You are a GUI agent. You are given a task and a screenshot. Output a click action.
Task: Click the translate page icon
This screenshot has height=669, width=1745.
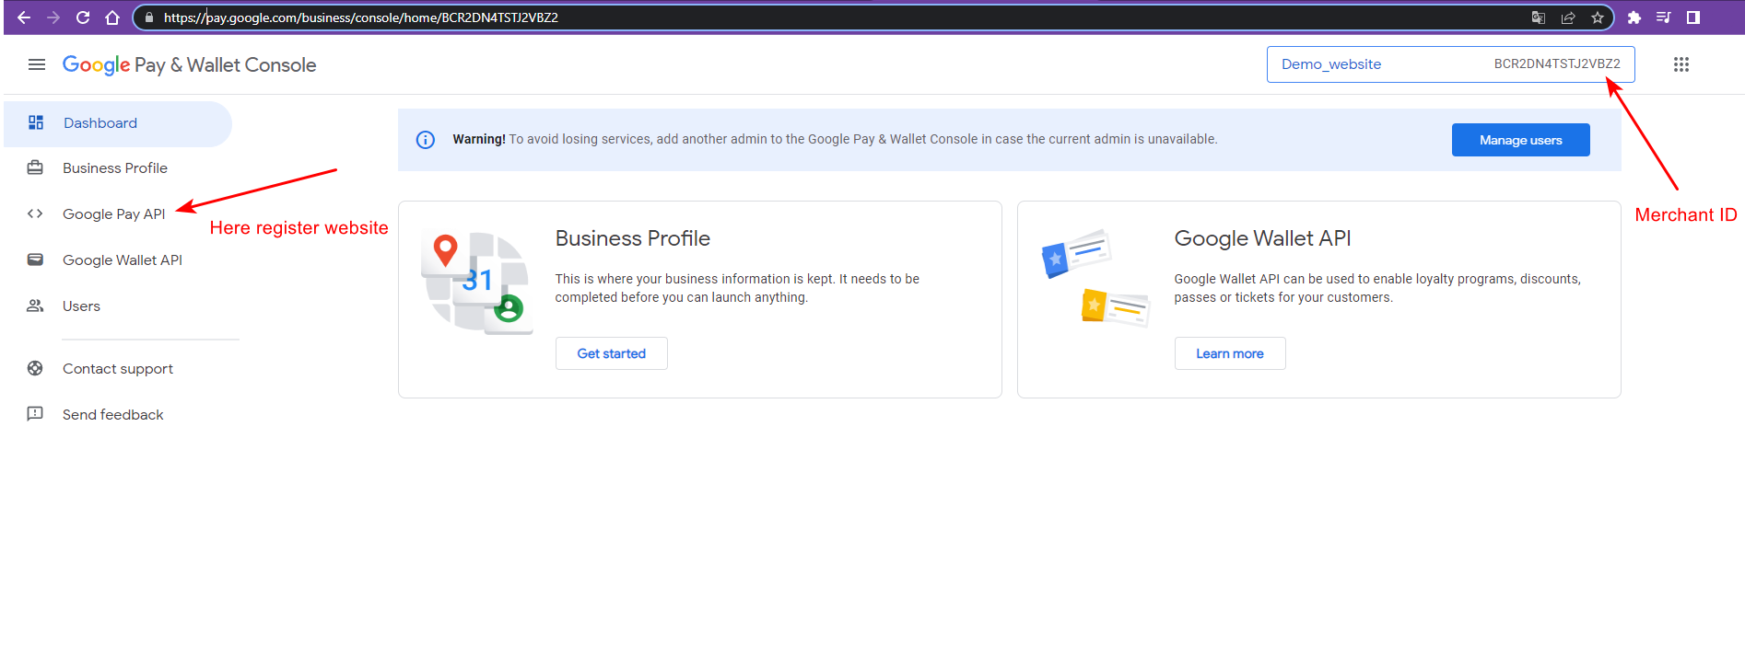coord(1539,17)
